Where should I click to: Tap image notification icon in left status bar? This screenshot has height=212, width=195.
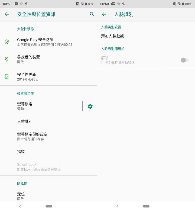16,4
